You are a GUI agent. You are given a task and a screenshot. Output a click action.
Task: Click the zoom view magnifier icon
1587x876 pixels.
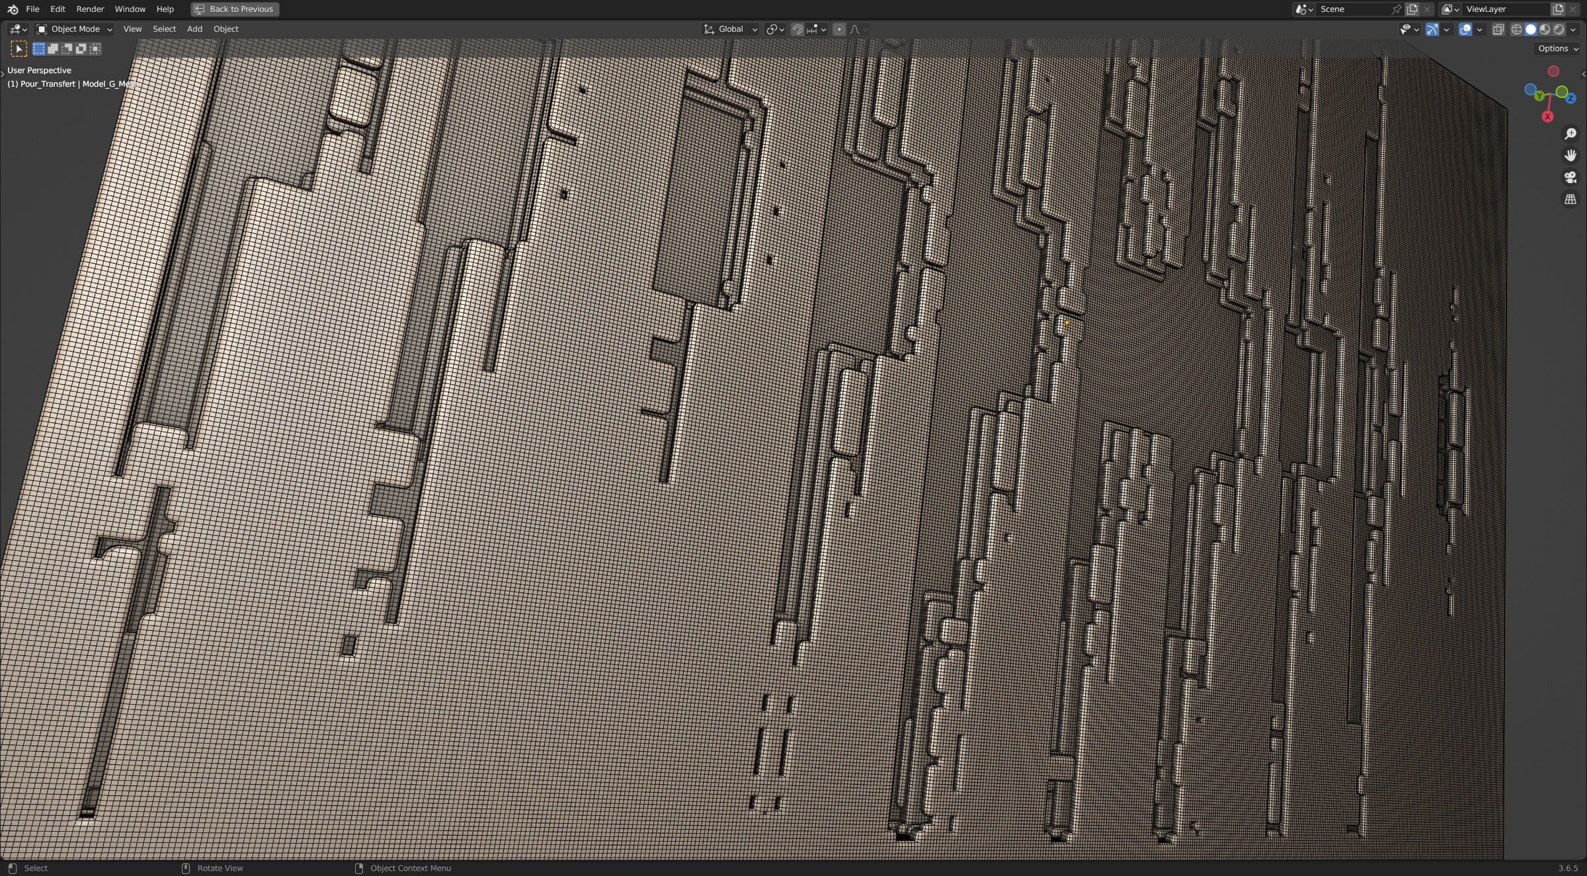[1570, 134]
